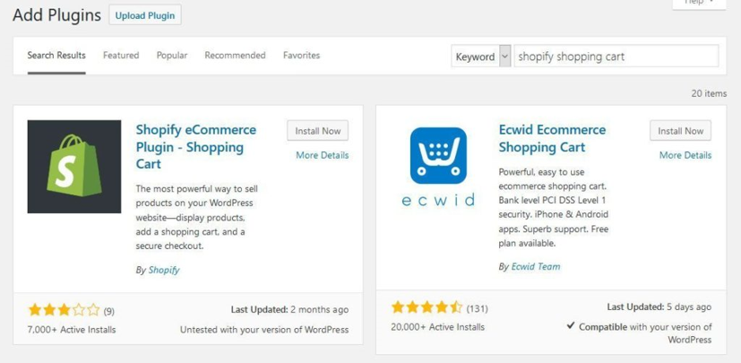
Task: Open the Shopify author link
Action: click(x=164, y=271)
